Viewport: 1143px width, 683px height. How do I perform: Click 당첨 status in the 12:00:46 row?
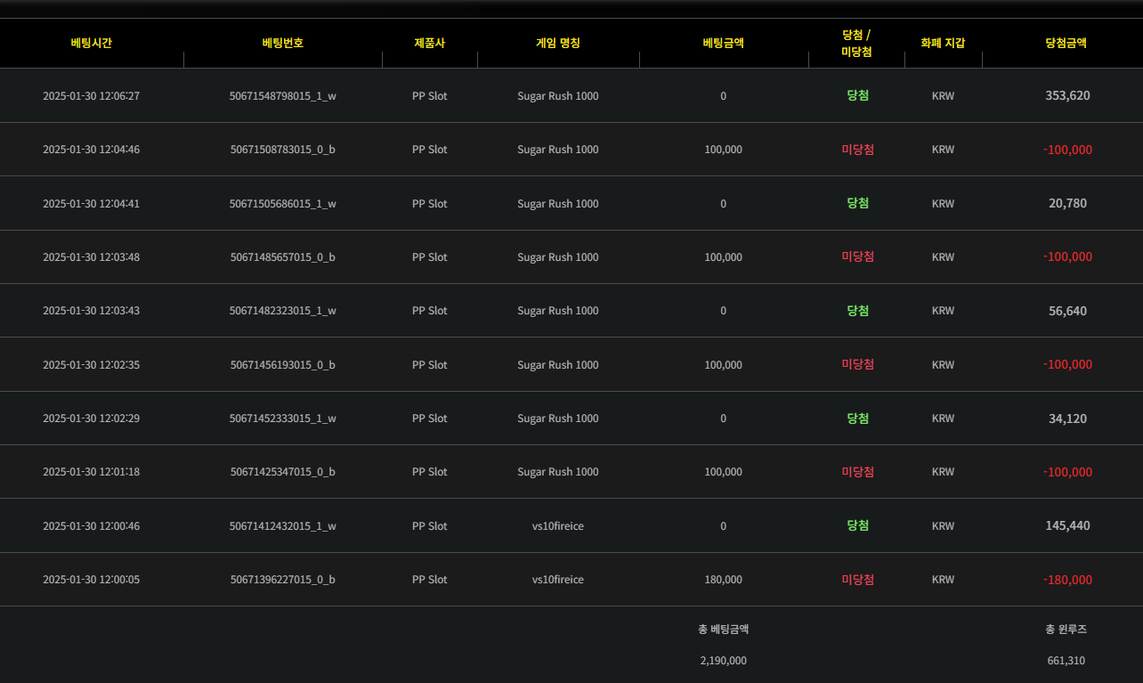tap(858, 525)
